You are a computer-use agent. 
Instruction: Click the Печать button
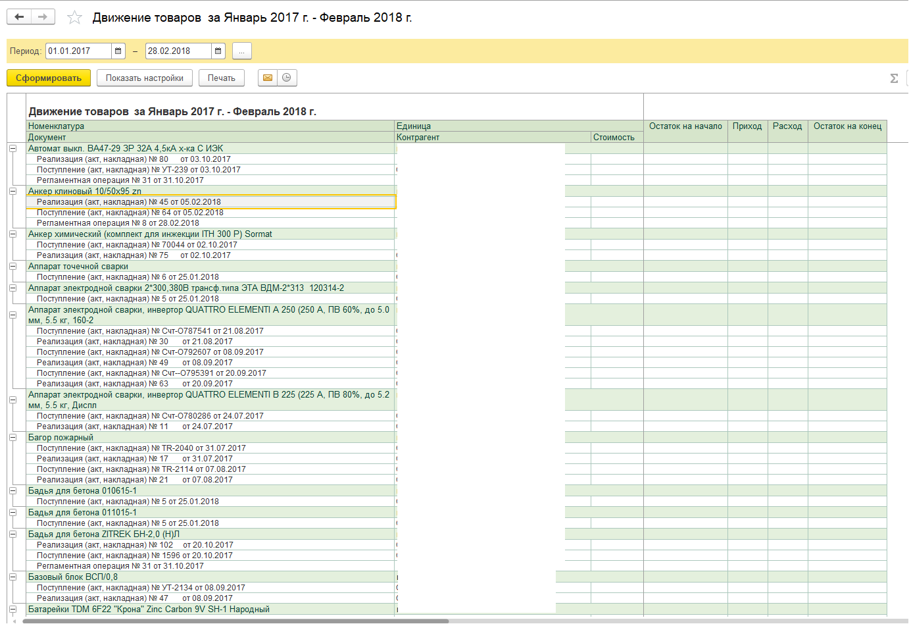(222, 78)
